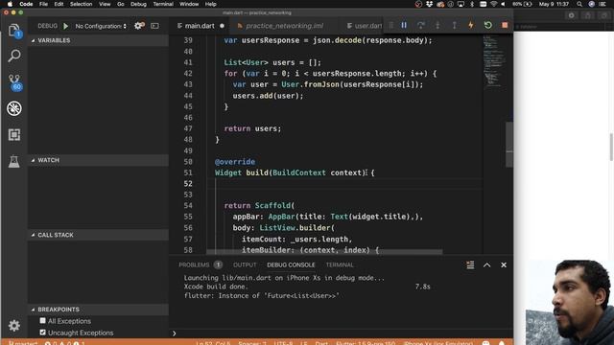Toggle All Exceptions breakpoint checkbox
This screenshot has height=345, width=614.
pos(42,321)
